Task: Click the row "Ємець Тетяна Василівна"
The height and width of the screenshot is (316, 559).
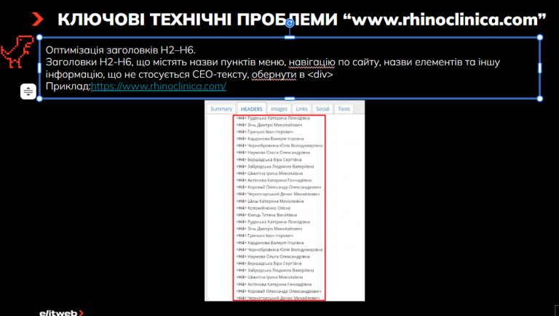Action: pyautogui.click(x=266, y=215)
